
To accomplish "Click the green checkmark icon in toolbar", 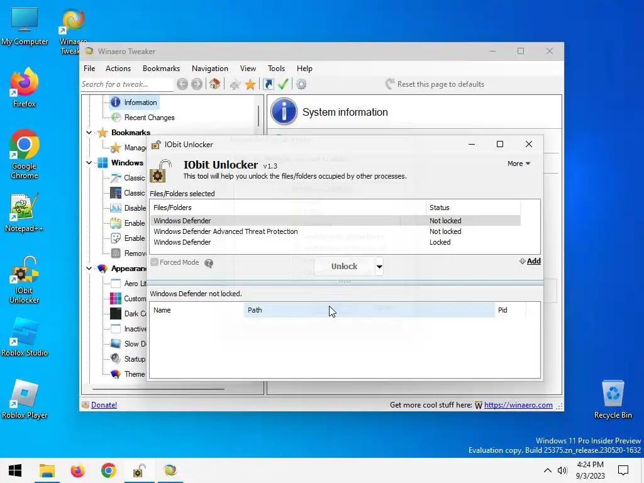I will 283,84.
